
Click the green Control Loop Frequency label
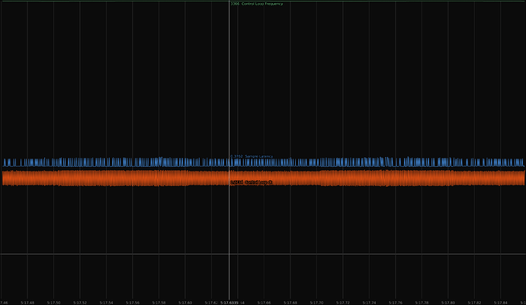(x=257, y=4)
